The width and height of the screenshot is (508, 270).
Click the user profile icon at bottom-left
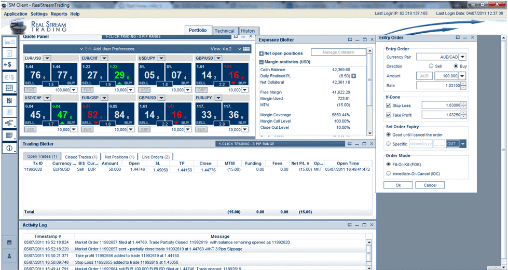point(9,256)
